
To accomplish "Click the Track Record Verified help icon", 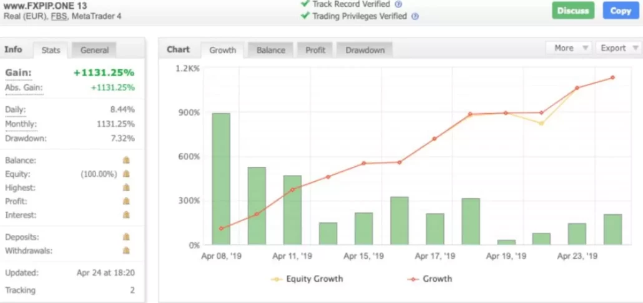I will 398,4.
